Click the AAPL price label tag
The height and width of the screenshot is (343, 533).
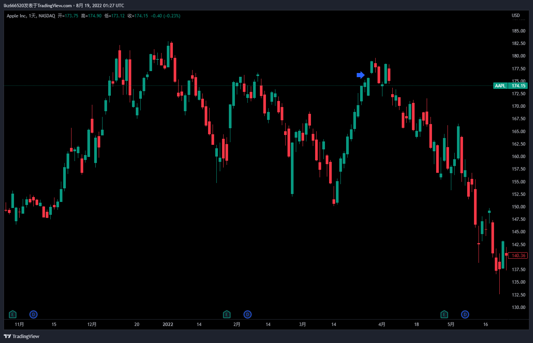coord(500,86)
